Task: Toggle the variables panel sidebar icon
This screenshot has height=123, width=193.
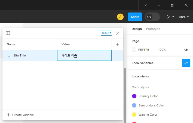Action: (x=8, y=33)
